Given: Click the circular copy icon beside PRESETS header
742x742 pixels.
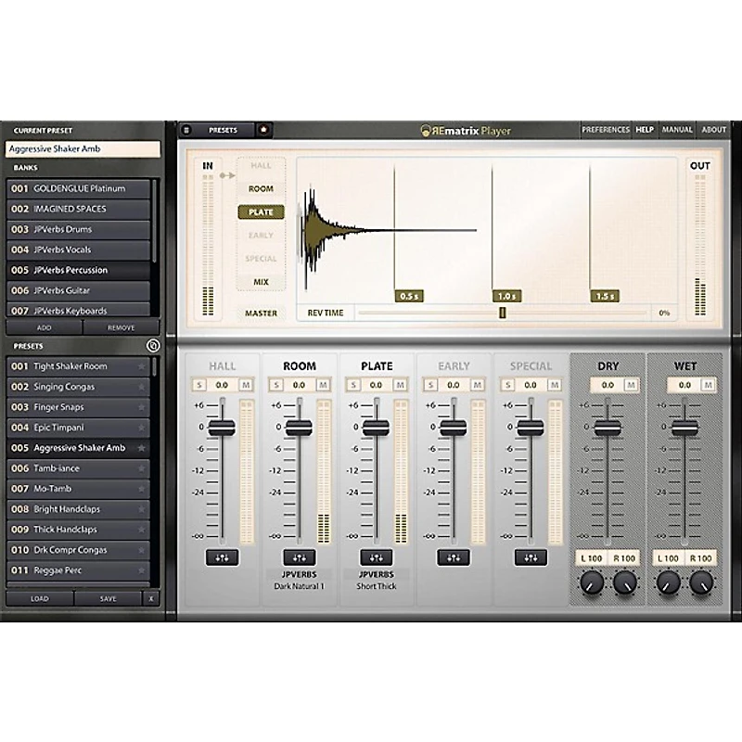Looking at the screenshot, I should [x=153, y=346].
